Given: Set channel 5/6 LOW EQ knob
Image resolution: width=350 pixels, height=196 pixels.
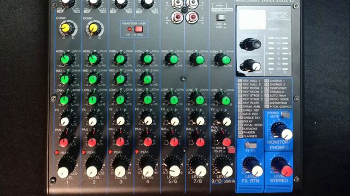Looking at the screenshot, I should coord(173,100).
